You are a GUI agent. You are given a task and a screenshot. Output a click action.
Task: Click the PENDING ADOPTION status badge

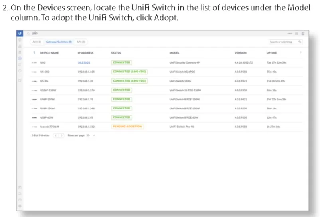pyautogui.click(x=127, y=127)
